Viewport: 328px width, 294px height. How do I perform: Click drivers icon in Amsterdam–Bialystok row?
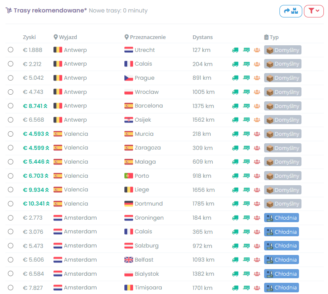[x=257, y=274]
